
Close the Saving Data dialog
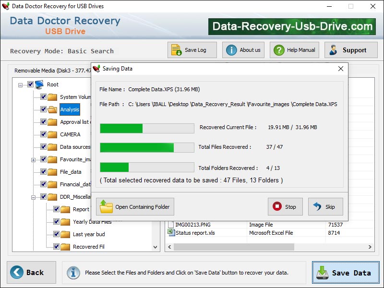click(341, 69)
